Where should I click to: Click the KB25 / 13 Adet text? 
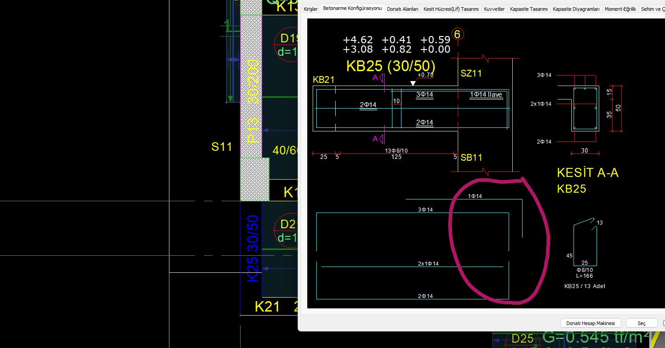coord(585,286)
